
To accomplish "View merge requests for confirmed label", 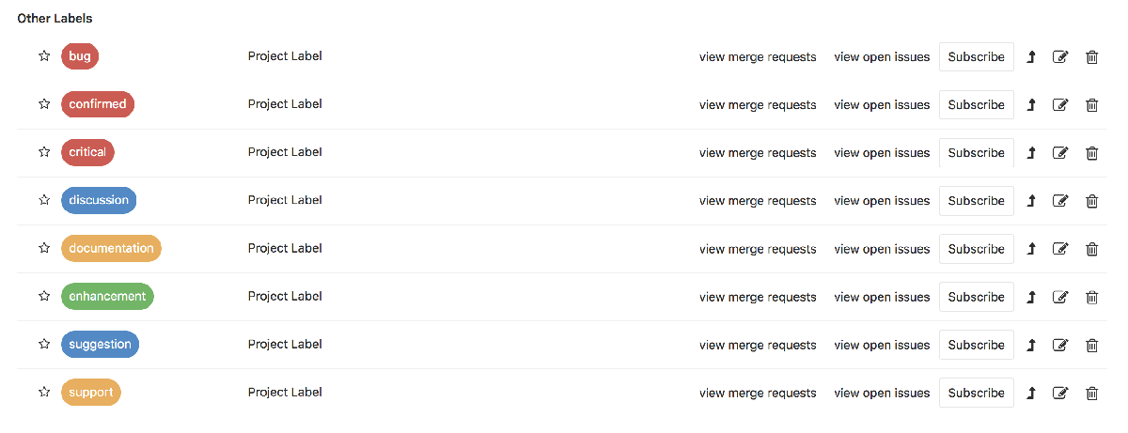I will pos(758,105).
